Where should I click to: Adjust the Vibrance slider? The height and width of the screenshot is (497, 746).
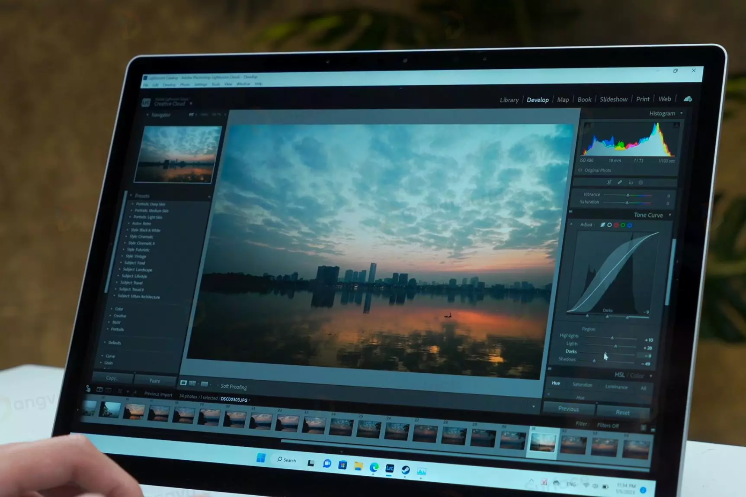(628, 195)
